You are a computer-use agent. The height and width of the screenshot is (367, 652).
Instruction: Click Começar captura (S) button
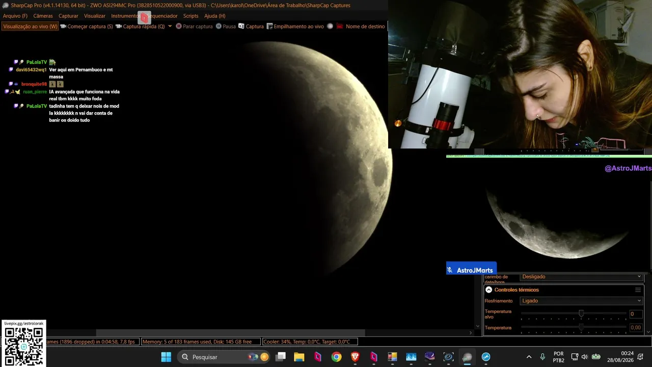(x=87, y=26)
